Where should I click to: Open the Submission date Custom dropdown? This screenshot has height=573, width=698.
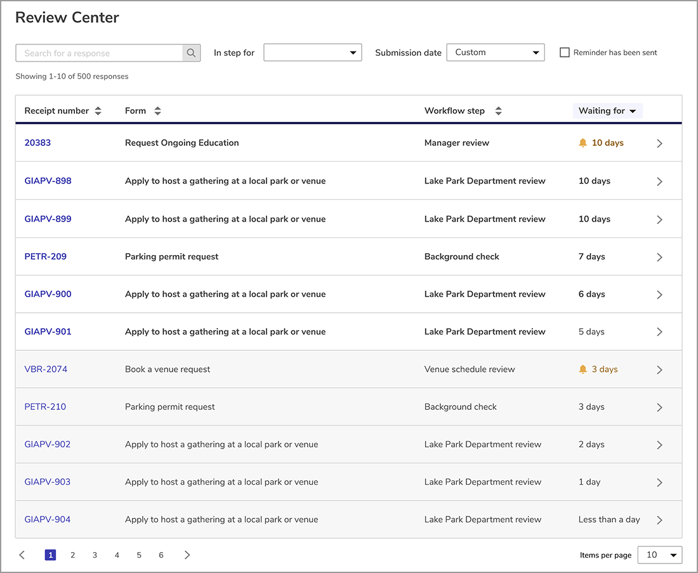(x=496, y=53)
